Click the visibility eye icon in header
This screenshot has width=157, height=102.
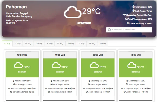(128, 23)
